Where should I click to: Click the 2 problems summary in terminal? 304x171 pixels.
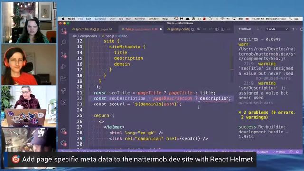267,115
